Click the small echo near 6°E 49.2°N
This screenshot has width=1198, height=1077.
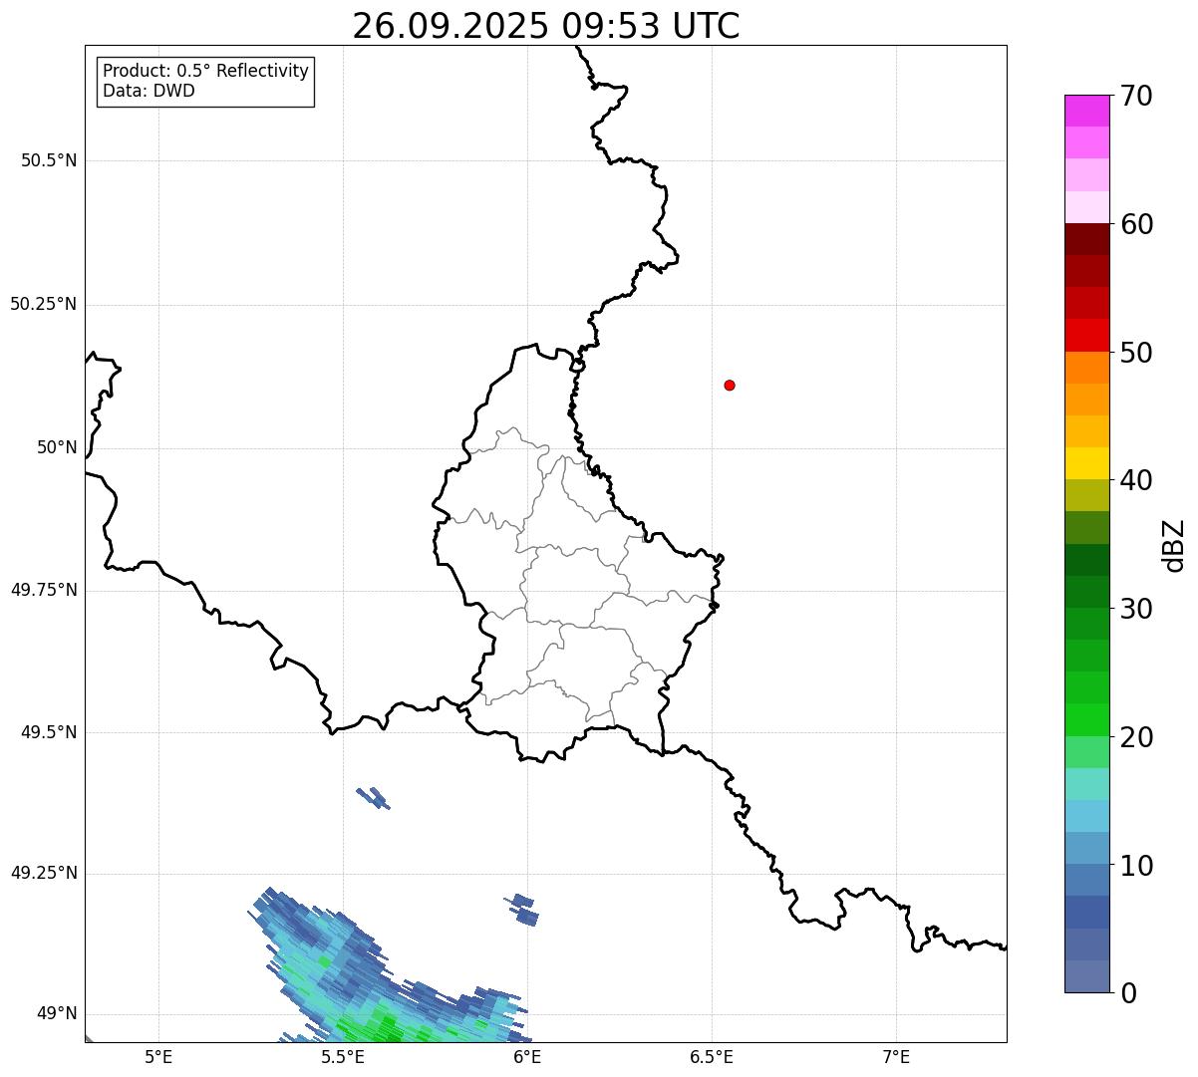(x=522, y=909)
